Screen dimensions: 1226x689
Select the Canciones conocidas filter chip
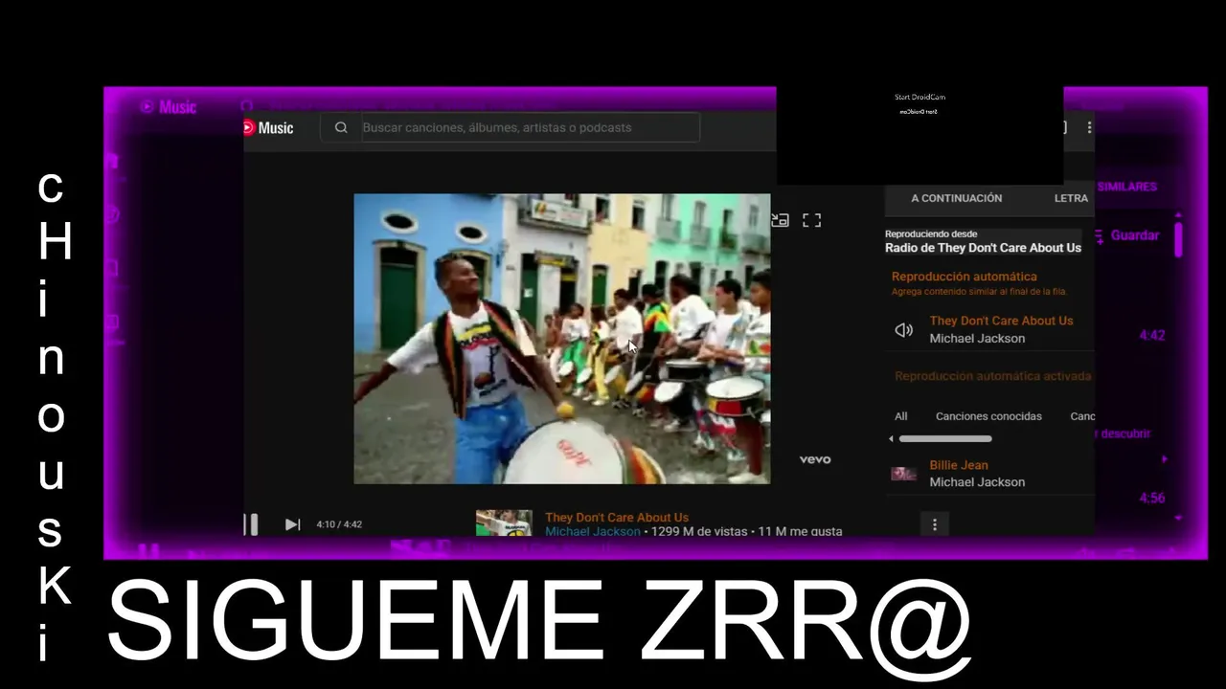[x=988, y=416]
